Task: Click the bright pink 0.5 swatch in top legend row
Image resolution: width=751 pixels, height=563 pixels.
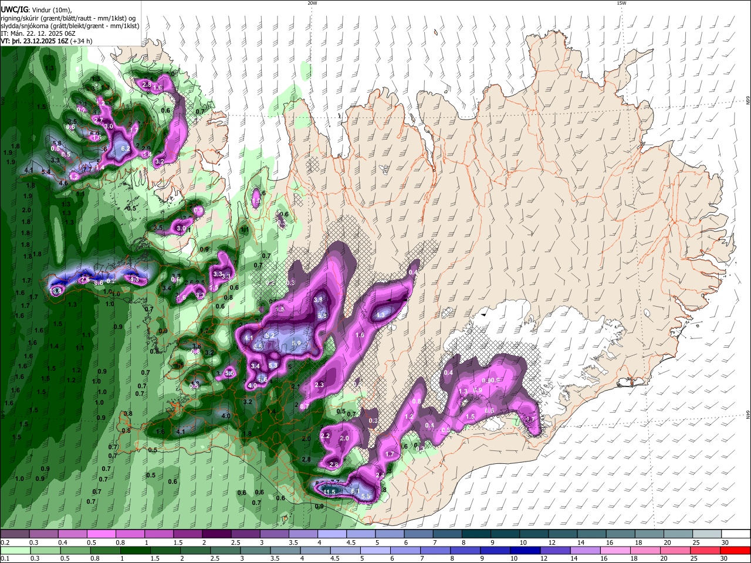Action: (101, 534)
